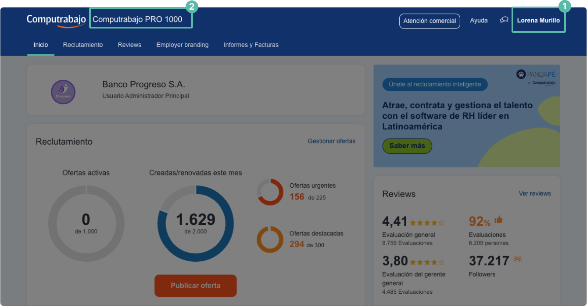Open the Gestionar ofertas link
This screenshot has width=587, height=306.
click(x=331, y=141)
